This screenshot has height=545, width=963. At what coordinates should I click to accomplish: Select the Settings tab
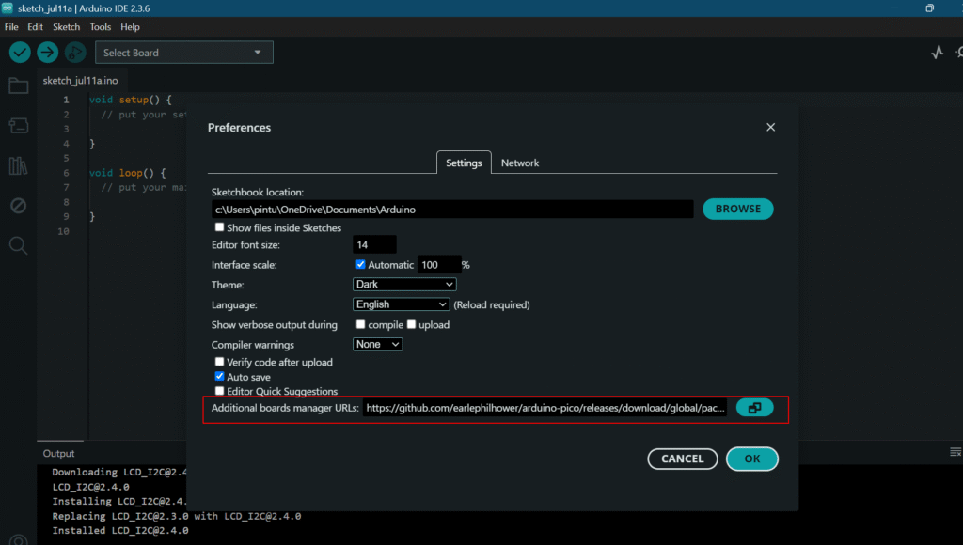coord(464,163)
